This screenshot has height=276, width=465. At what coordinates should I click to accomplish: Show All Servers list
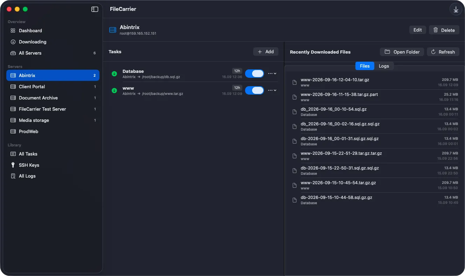point(53,53)
